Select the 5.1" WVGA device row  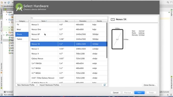[x=69, y=68]
